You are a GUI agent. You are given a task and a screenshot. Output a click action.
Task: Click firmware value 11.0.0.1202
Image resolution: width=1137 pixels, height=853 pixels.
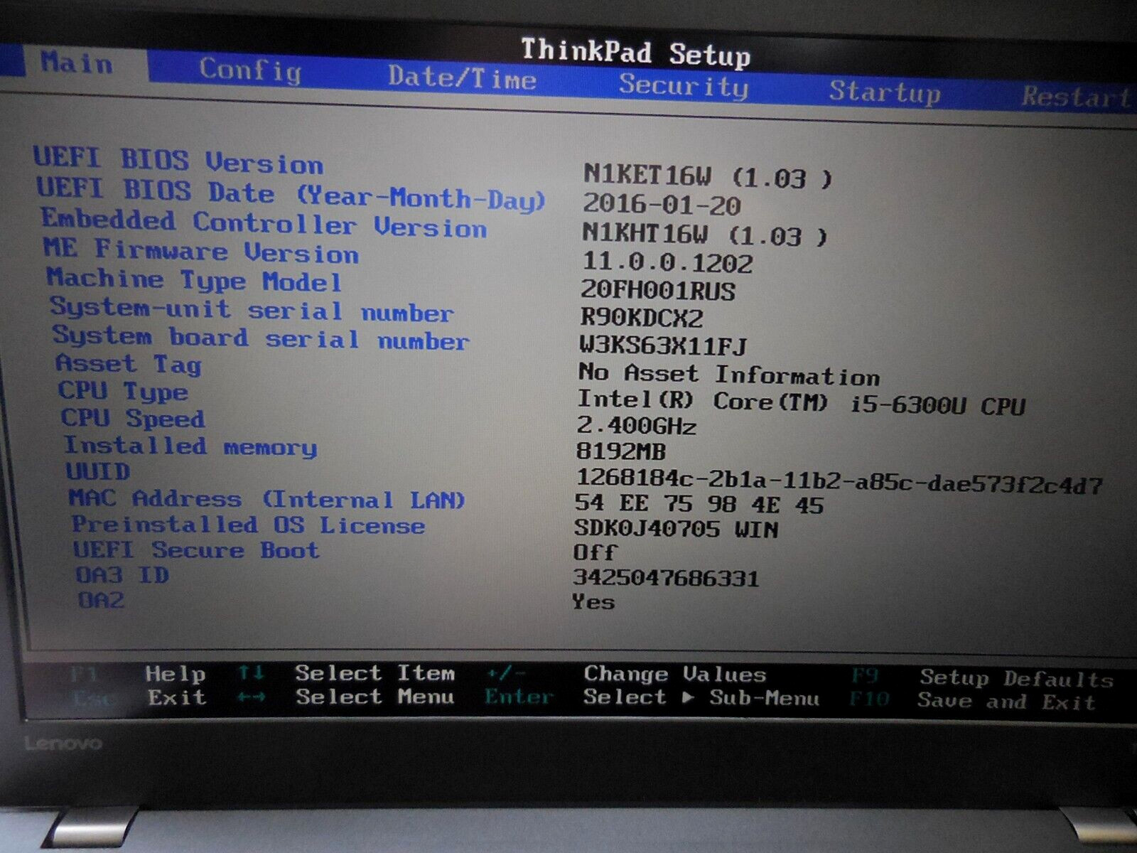(x=667, y=262)
